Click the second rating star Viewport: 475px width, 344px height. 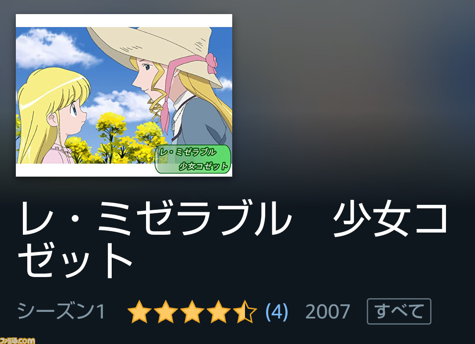166,311
